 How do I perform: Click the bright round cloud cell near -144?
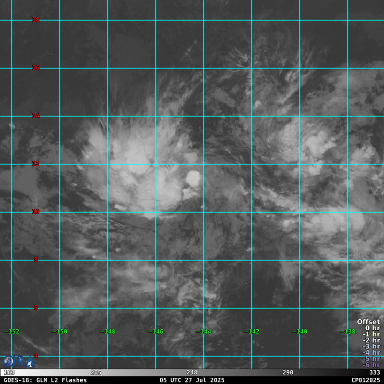click(193, 179)
